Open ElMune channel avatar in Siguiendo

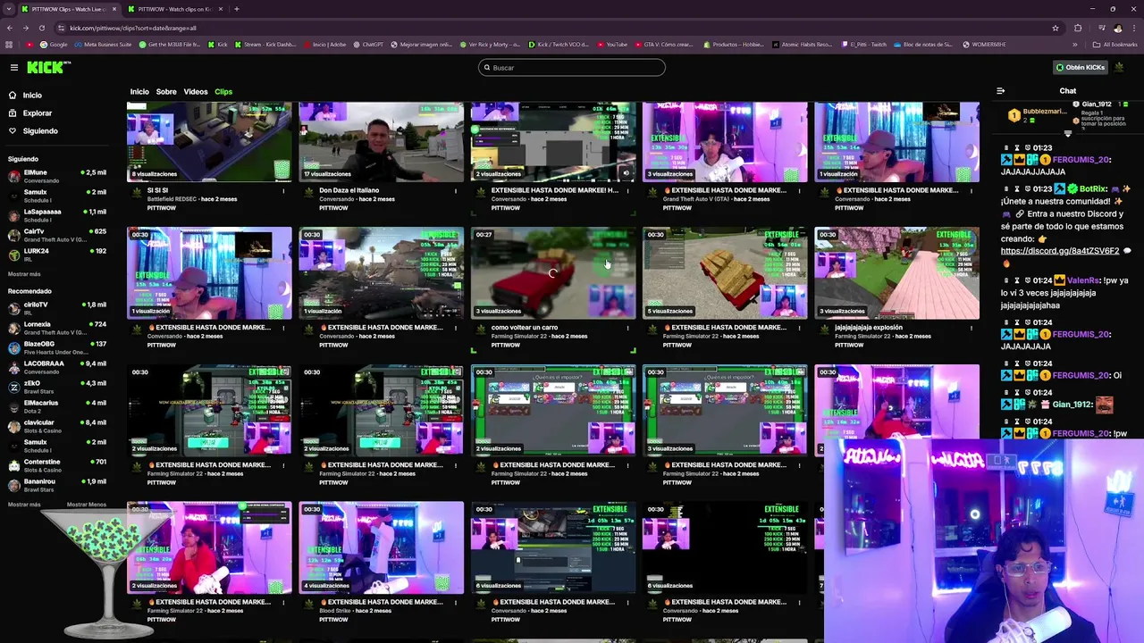point(13,176)
